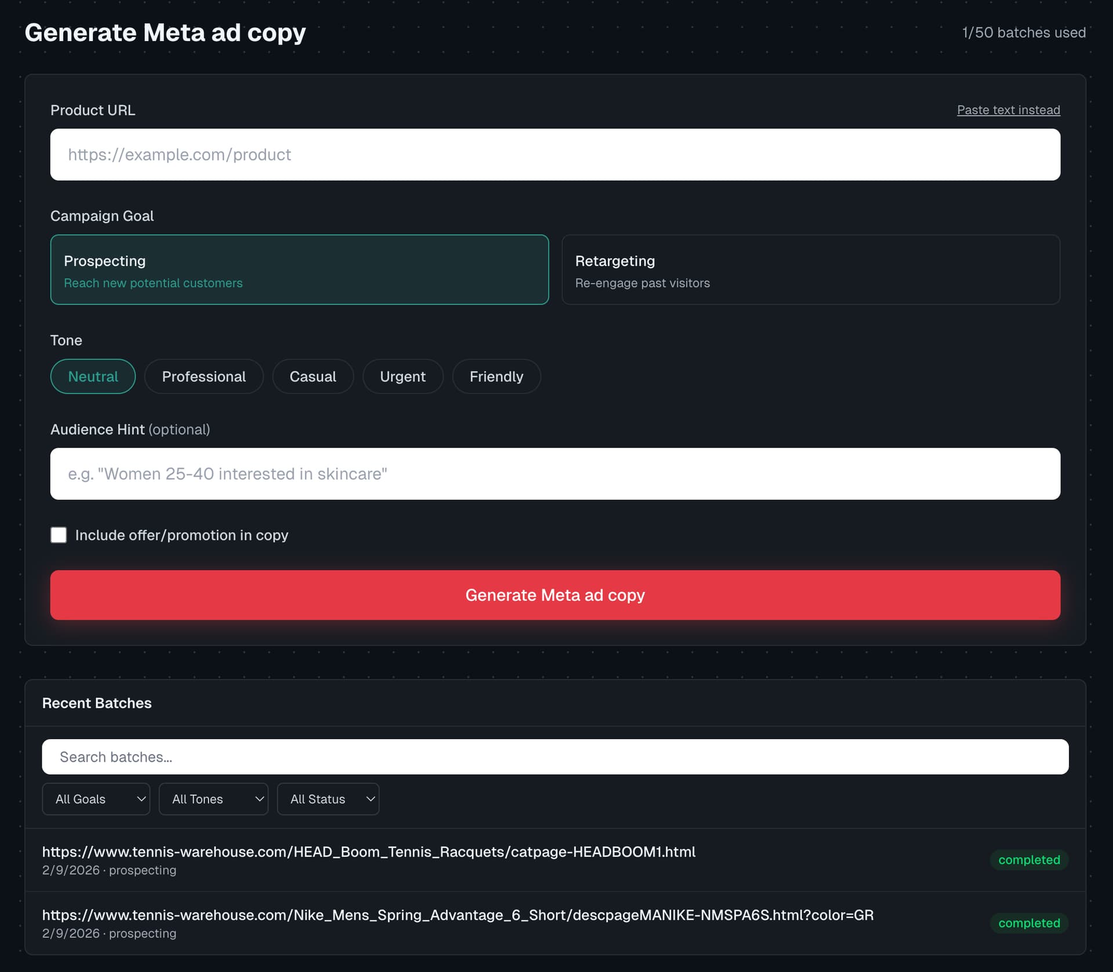Open the HEAD_Boom_Tennis_Racquets batch entry

pos(369,852)
